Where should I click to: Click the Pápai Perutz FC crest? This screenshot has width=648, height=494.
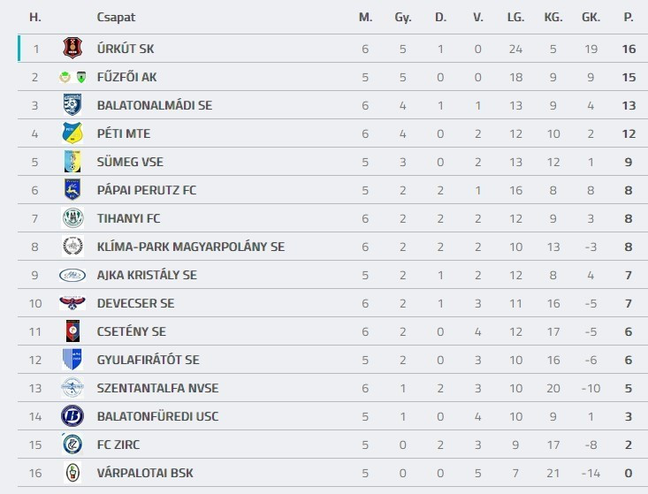(x=72, y=190)
